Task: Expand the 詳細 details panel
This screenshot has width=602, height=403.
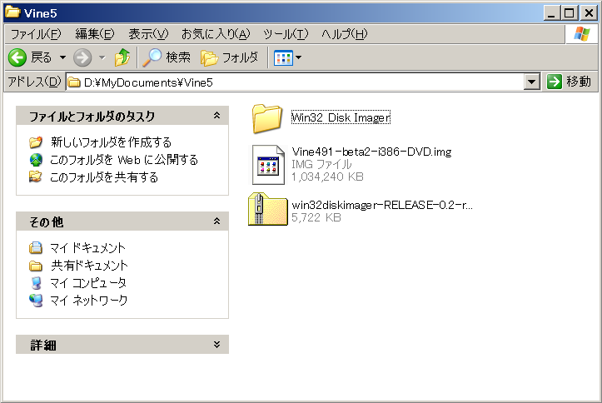Action: (x=216, y=344)
